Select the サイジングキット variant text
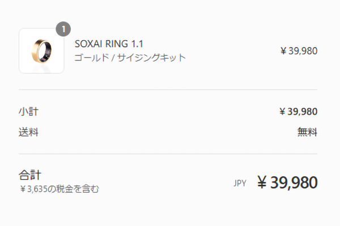This screenshot has width=340, height=226. [x=152, y=58]
